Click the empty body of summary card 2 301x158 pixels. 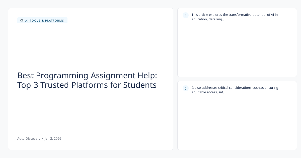point(237,123)
